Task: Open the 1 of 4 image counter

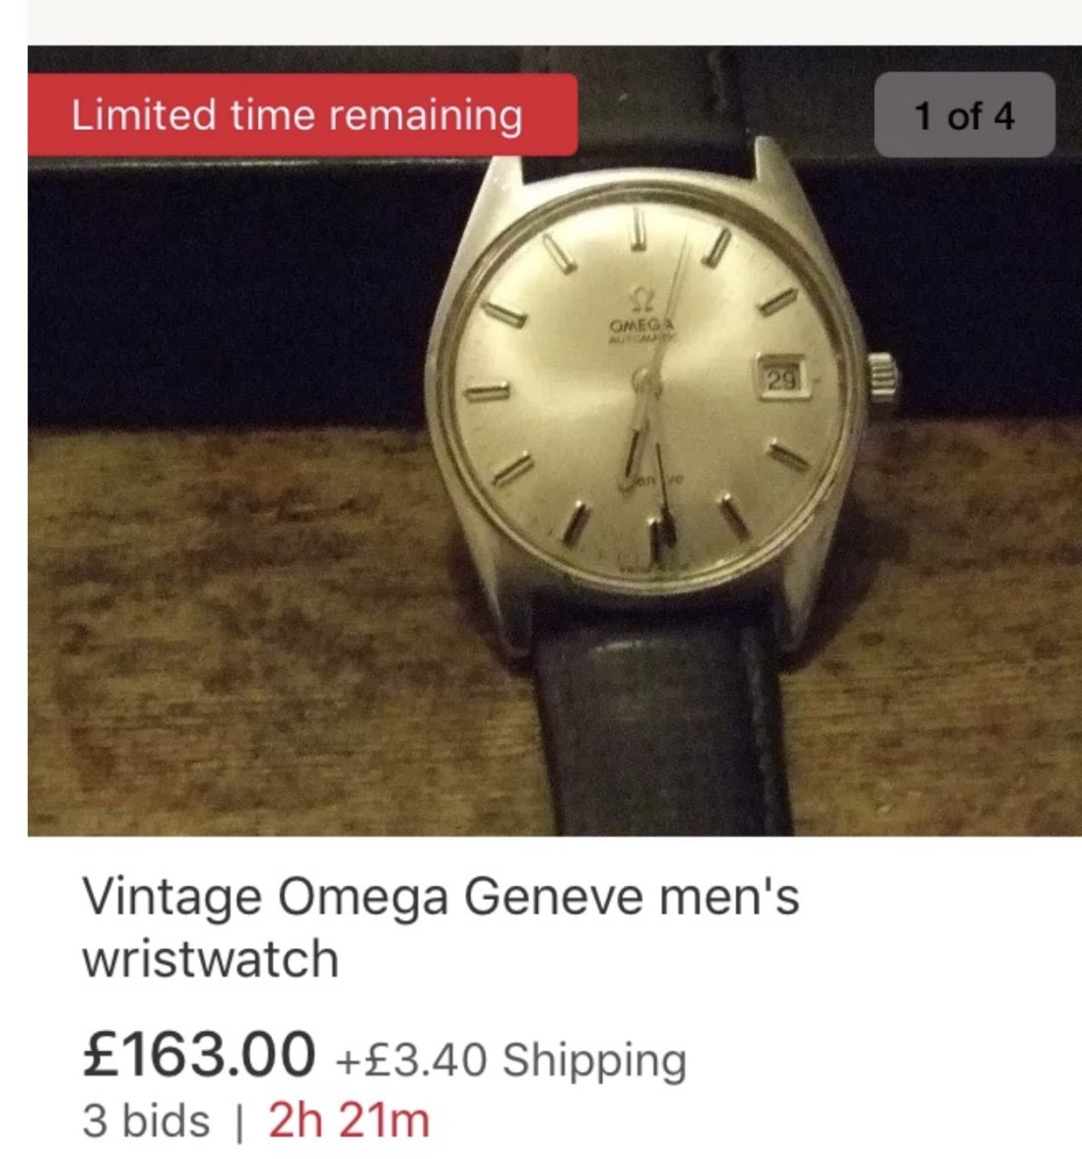Action: [964, 115]
